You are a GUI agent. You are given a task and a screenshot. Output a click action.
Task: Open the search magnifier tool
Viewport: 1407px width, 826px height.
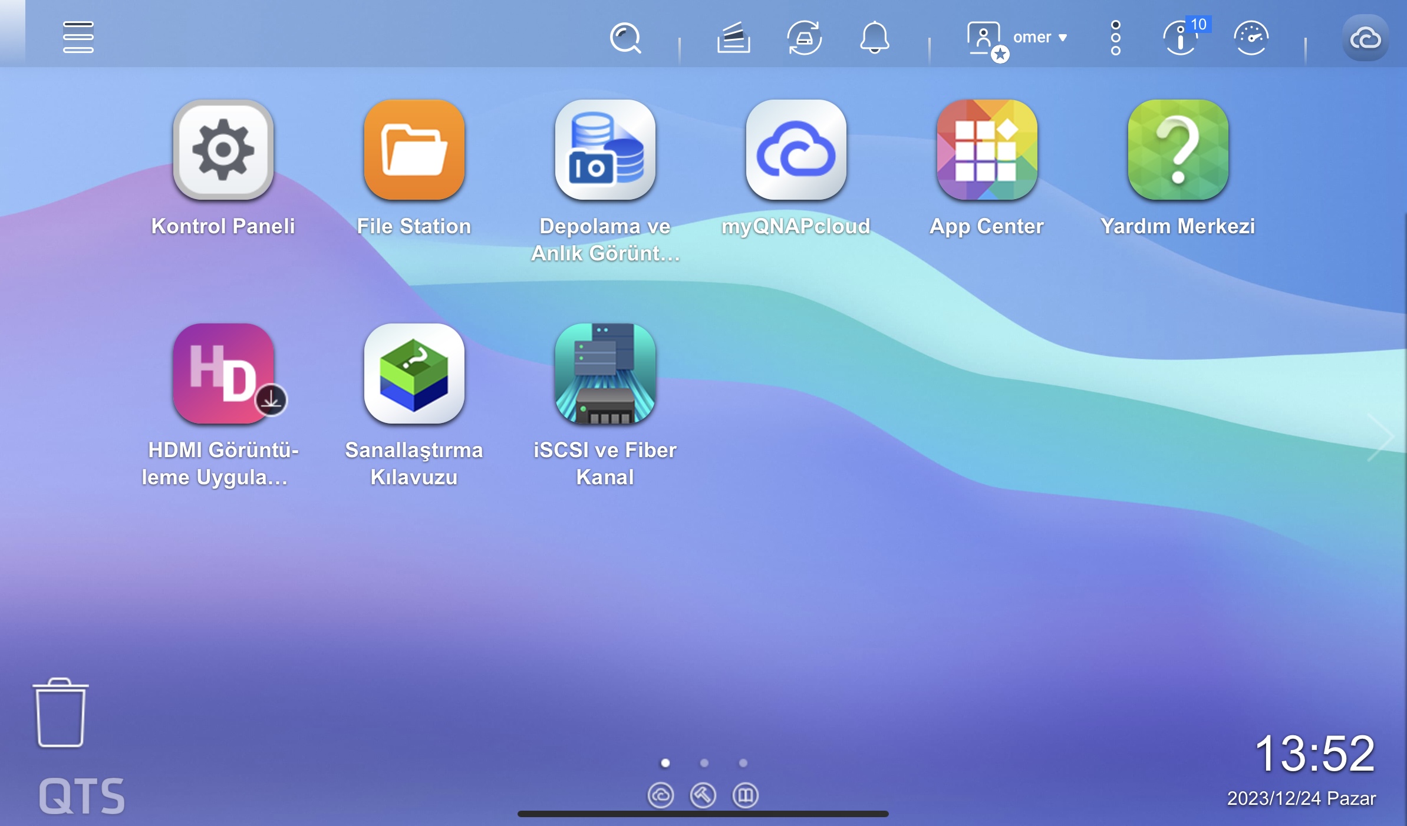[x=625, y=38]
